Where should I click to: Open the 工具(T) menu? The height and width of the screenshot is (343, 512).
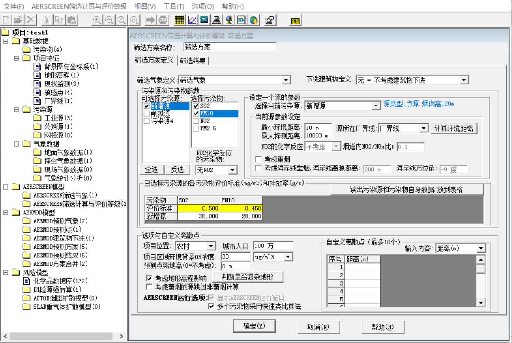click(x=174, y=6)
